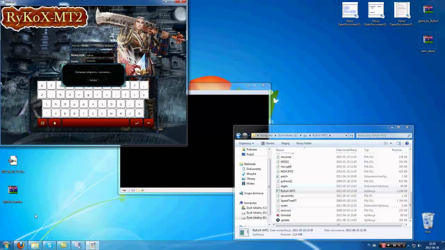The height and width of the screenshot is (250, 445).
Task: Expand the breadcrumb arrow after Komputer
Action: [x=275, y=135]
